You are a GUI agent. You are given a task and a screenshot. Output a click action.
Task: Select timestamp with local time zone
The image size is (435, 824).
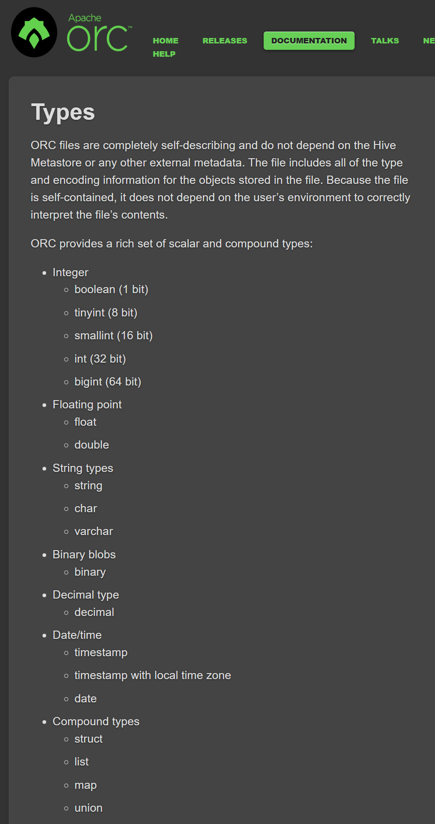153,675
